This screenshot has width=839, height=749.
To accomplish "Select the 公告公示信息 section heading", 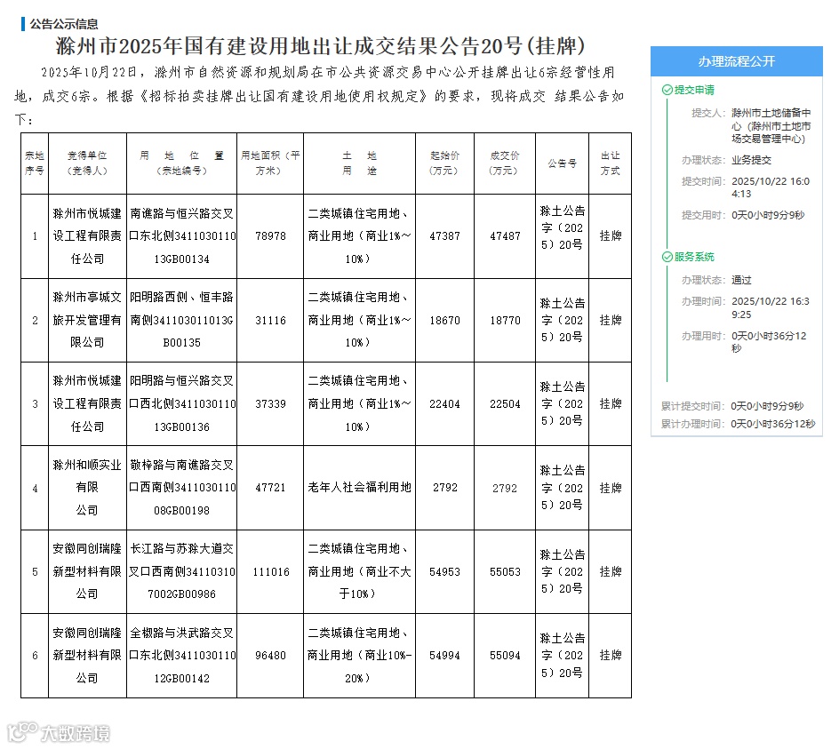I will coord(64,24).
